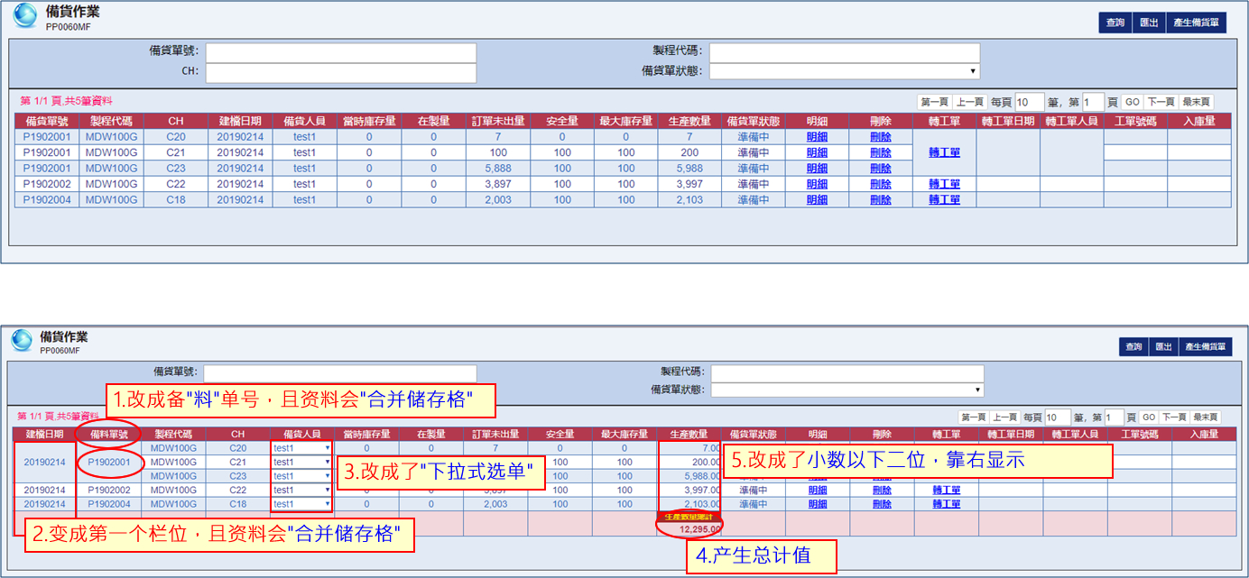Open the 備貨單狀態 dropdown in the upper panel

pos(844,71)
